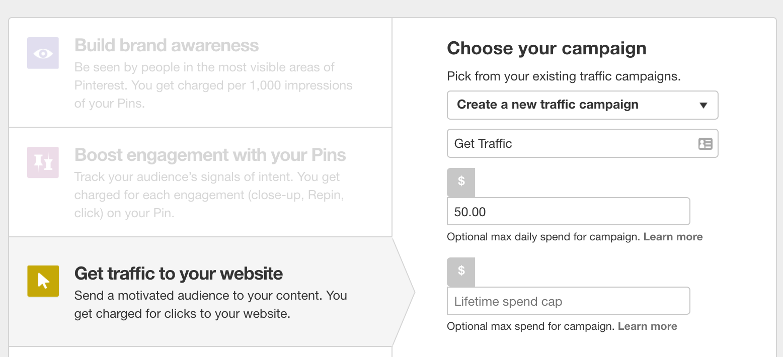Open Learn more about max daily spend
This screenshot has height=357, width=783.
(673, 236)
